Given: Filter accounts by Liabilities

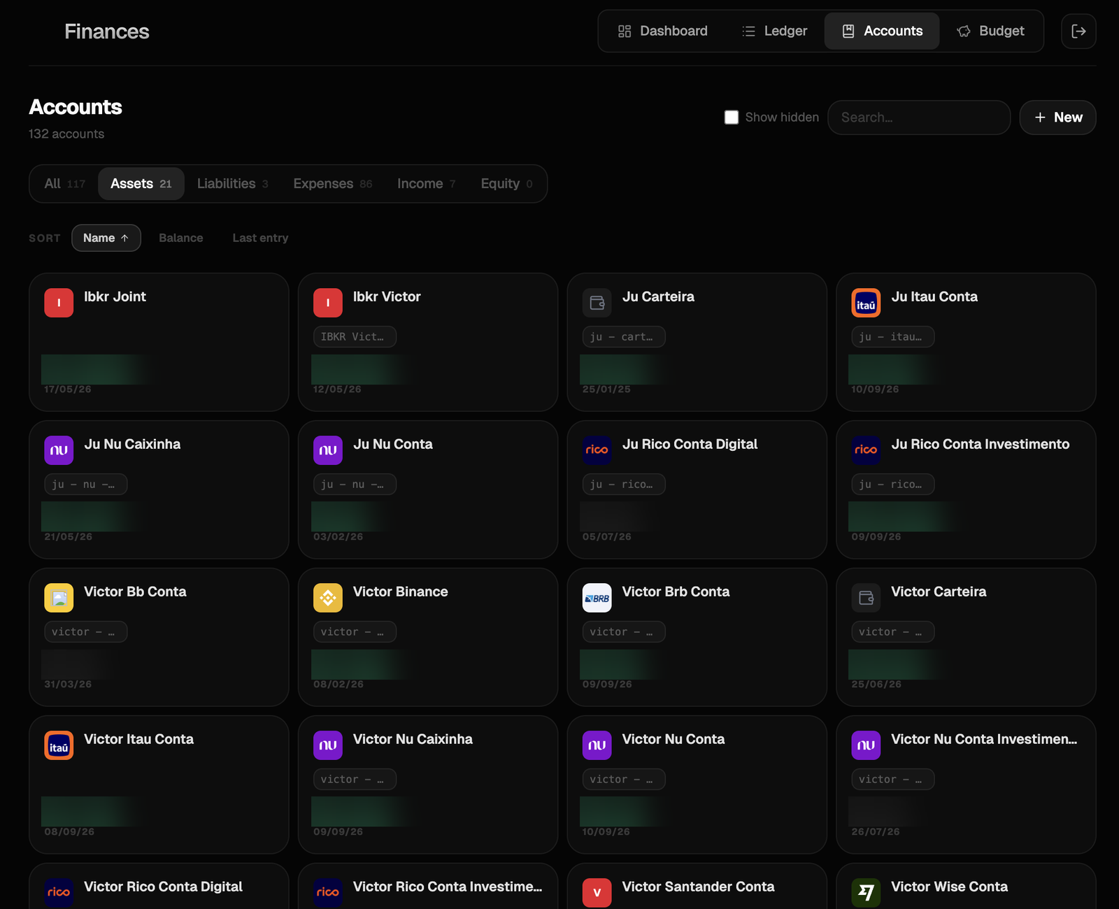Looking at the screenshot, I should 233,184.
